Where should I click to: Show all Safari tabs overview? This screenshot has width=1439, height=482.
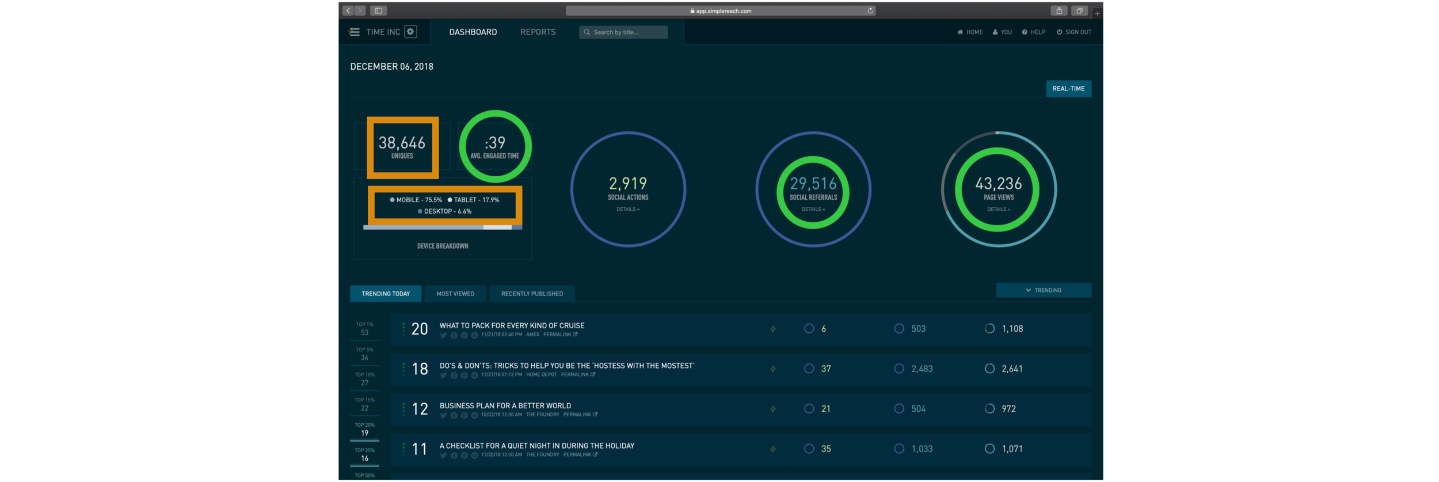(1080, 10)
